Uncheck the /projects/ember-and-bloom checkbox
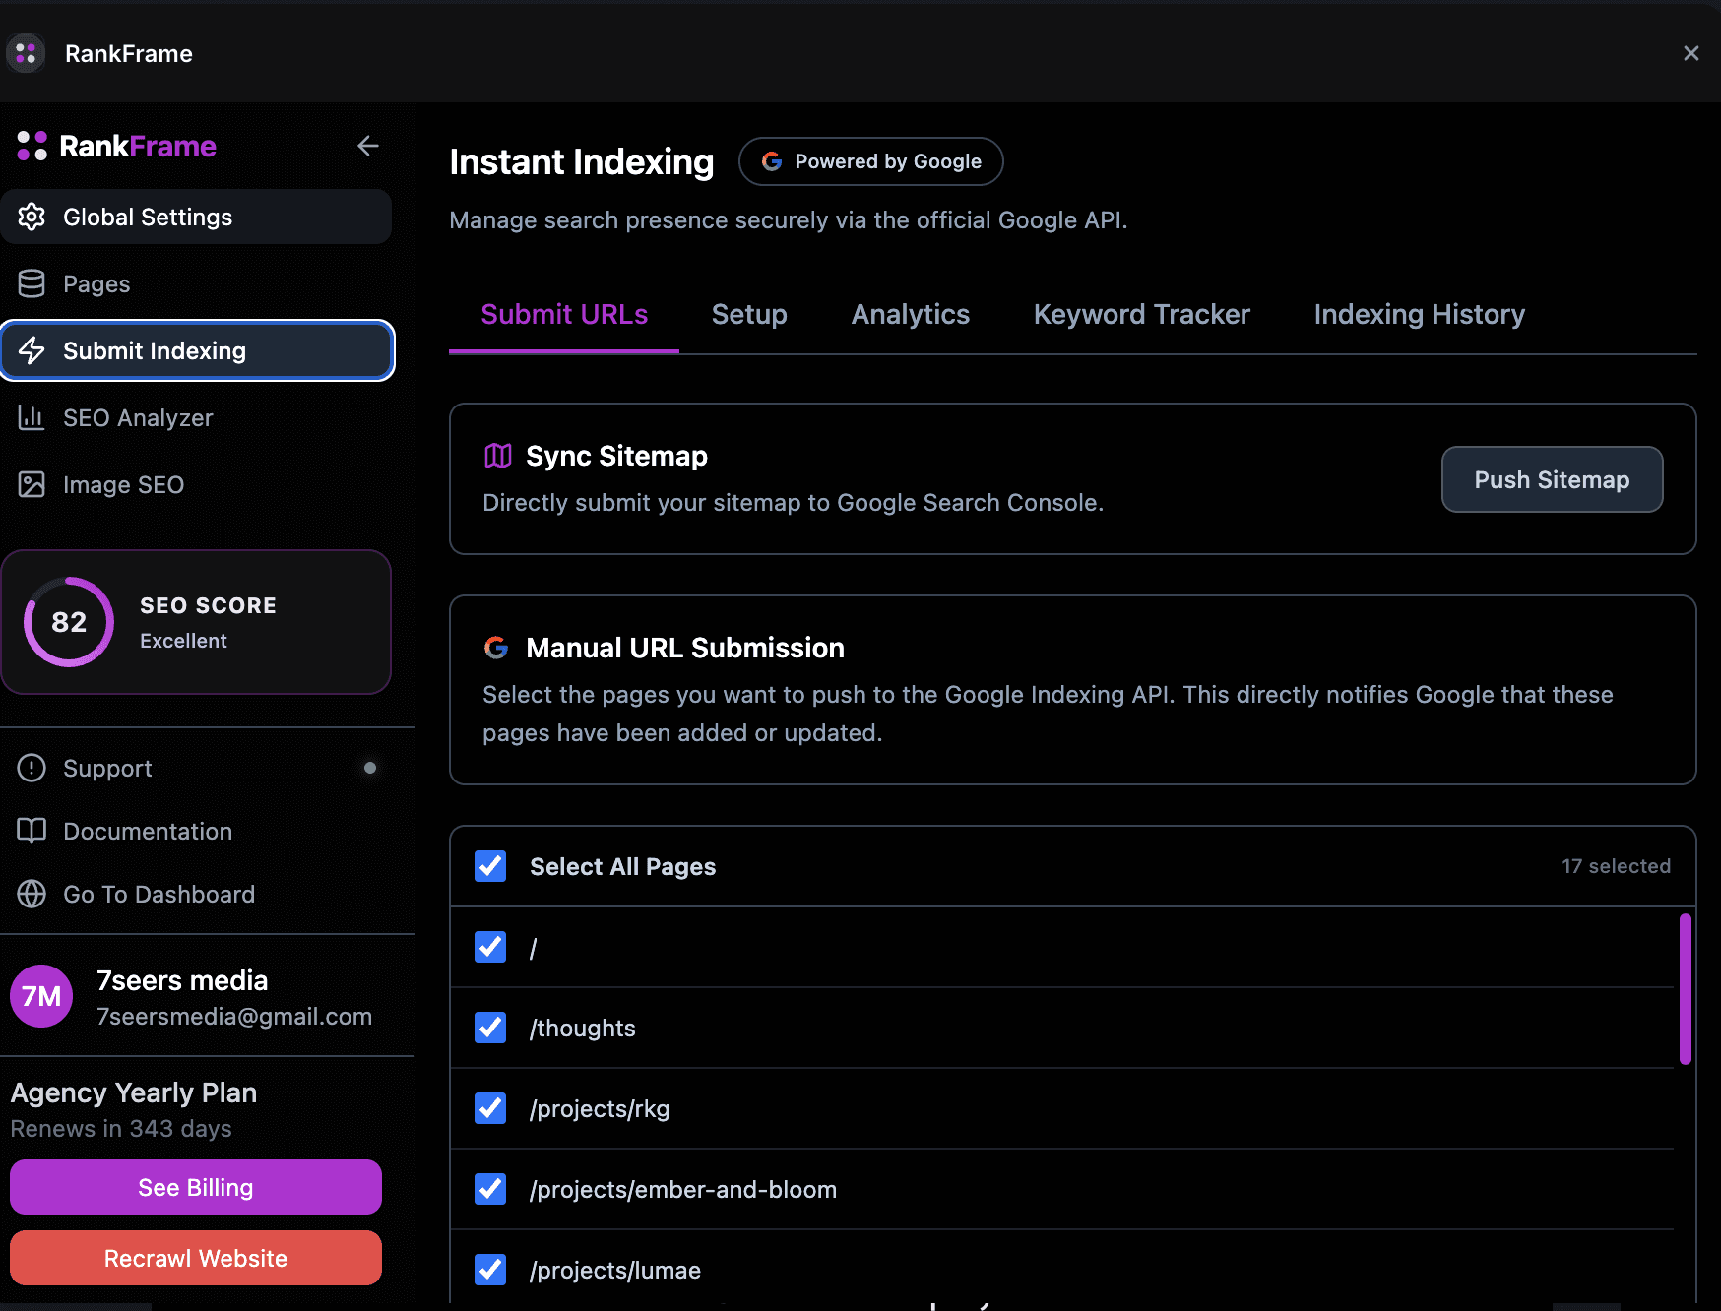 (490, 1189)
